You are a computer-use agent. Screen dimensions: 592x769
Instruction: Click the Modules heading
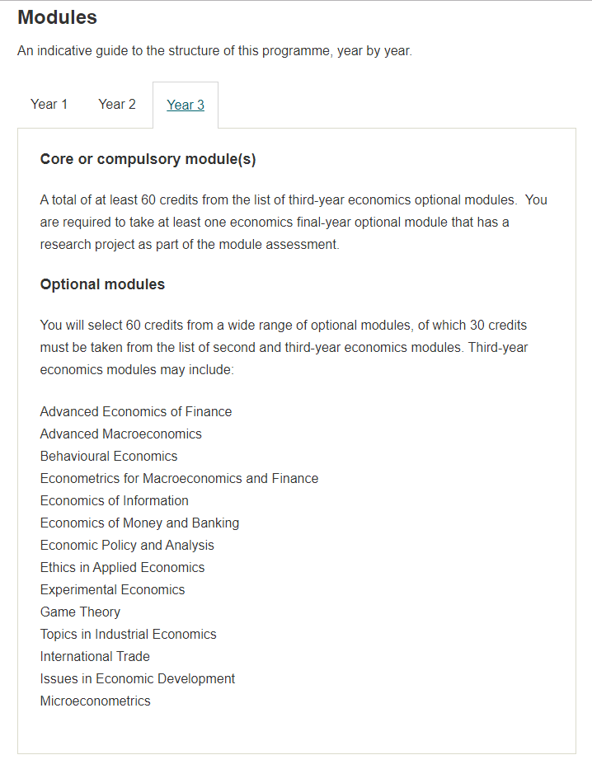tap(58, 17)
